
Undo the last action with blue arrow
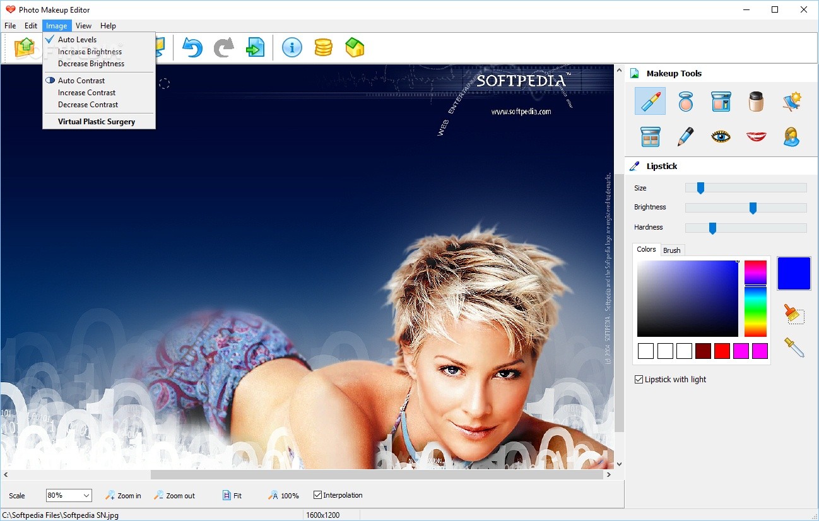tap(192, 47)
